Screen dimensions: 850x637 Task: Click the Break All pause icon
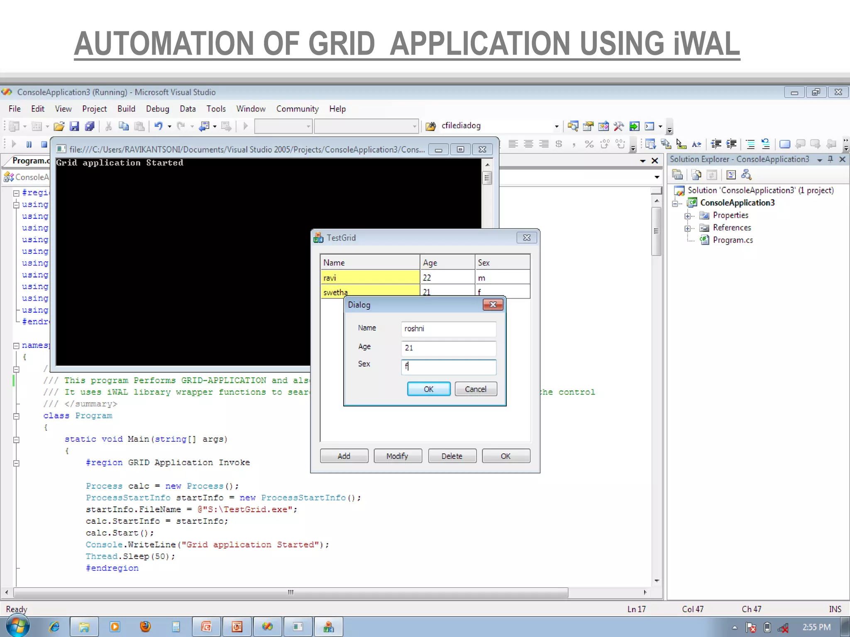[x=29, y=144]
